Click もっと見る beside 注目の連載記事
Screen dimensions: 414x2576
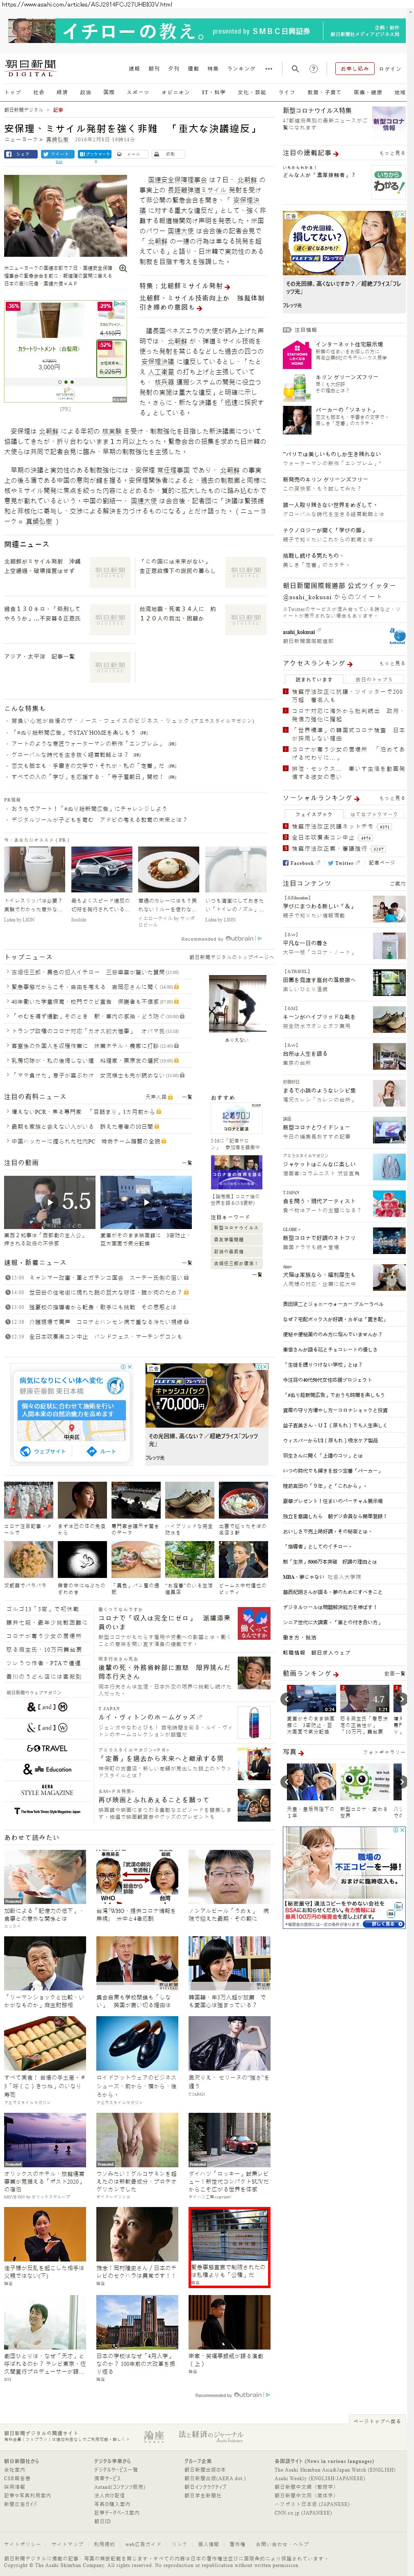(392, 153)
